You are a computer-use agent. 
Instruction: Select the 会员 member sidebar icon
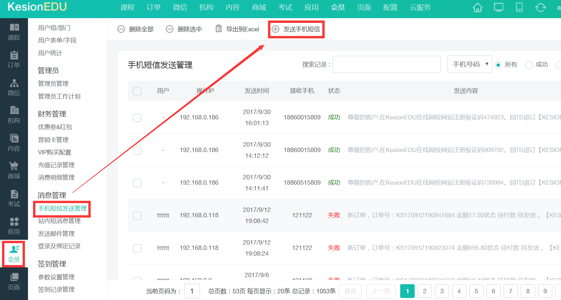14,254
